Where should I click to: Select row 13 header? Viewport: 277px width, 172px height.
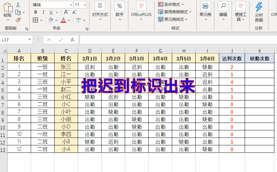tap(4, 149)
